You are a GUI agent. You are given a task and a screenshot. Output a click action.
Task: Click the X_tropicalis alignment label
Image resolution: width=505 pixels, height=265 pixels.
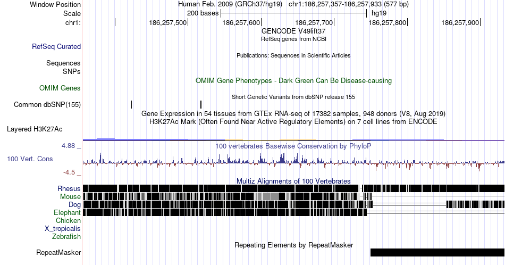tap(63, 229)
